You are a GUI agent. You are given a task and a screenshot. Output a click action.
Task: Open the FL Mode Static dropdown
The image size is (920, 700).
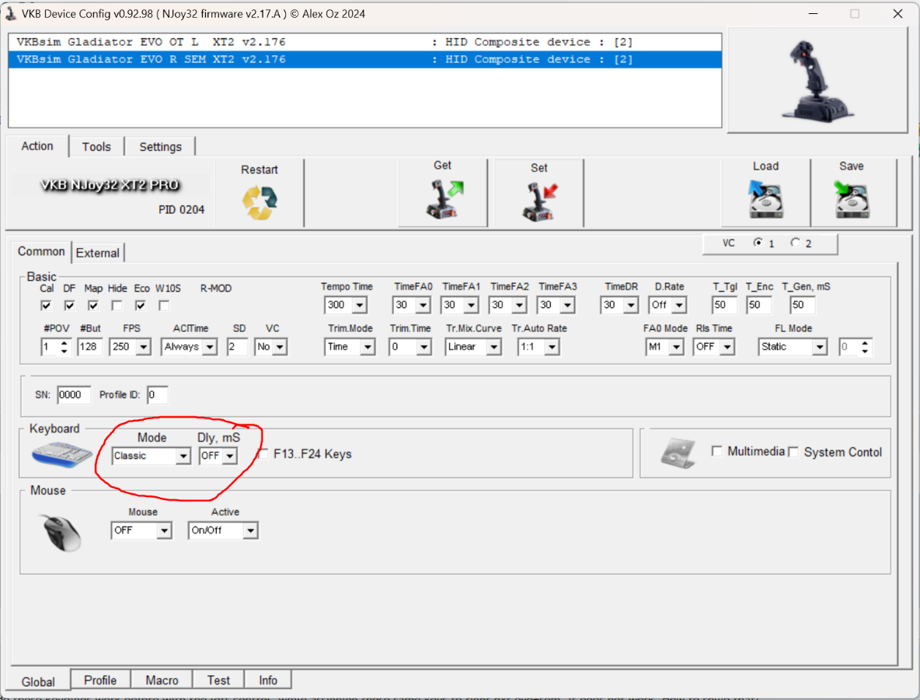(819, 348)
